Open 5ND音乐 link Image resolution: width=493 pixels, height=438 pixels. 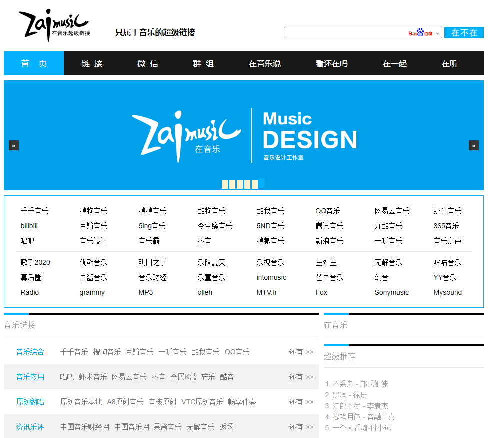point(270,226)
